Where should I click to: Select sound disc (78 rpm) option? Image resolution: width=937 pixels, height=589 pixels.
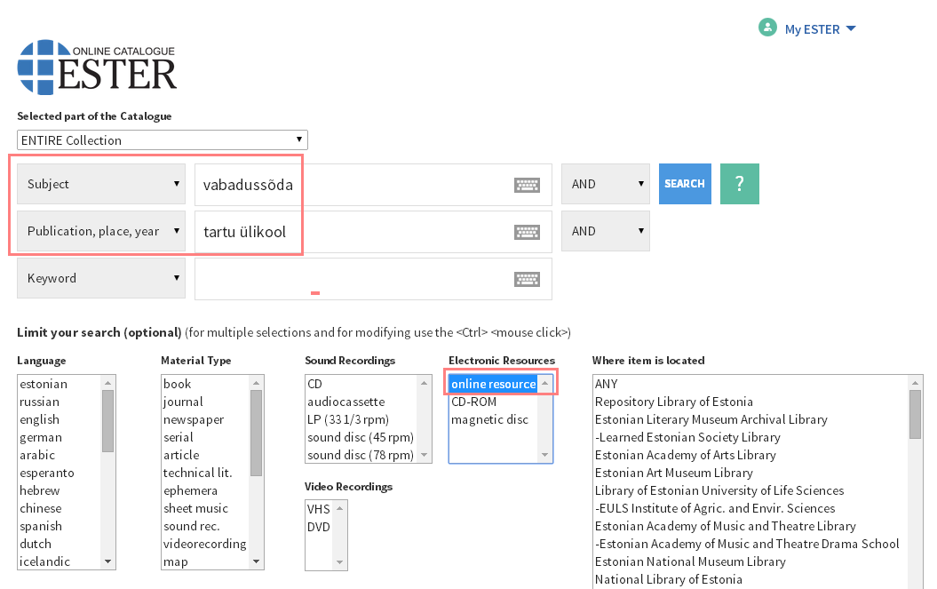pos(361,455)
